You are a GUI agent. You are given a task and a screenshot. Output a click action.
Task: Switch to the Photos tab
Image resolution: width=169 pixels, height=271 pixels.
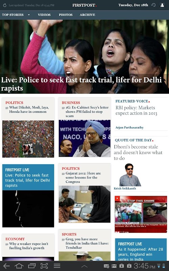point(66,15)
